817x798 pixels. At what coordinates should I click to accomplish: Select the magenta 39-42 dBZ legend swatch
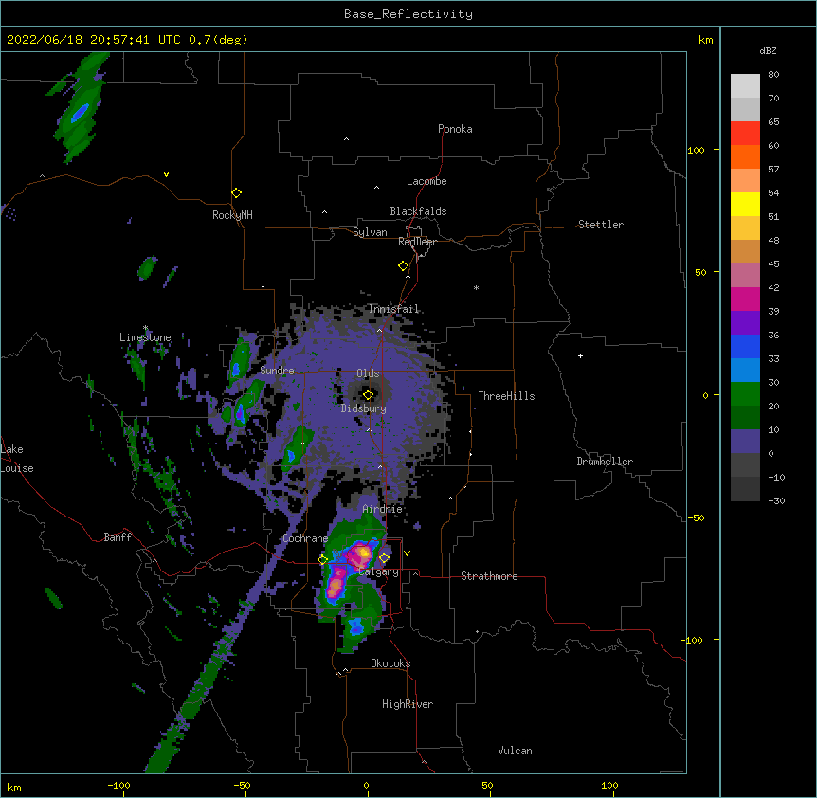(745, 299)
